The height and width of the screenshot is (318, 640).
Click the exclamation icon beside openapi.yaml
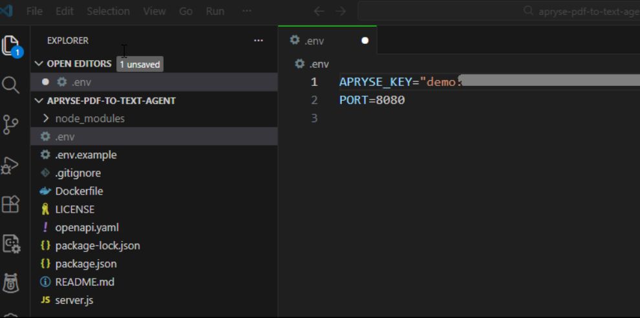coord(45,227)
